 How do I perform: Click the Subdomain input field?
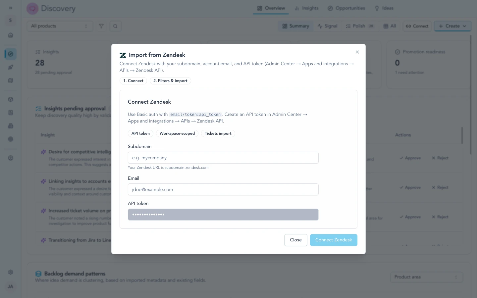pyautogui.click(x=223, y=158)
